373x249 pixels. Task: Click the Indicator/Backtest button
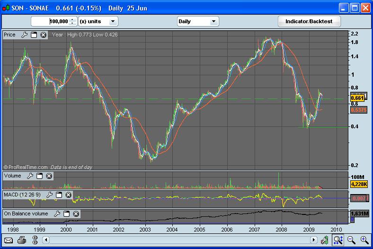pos(309,21)
